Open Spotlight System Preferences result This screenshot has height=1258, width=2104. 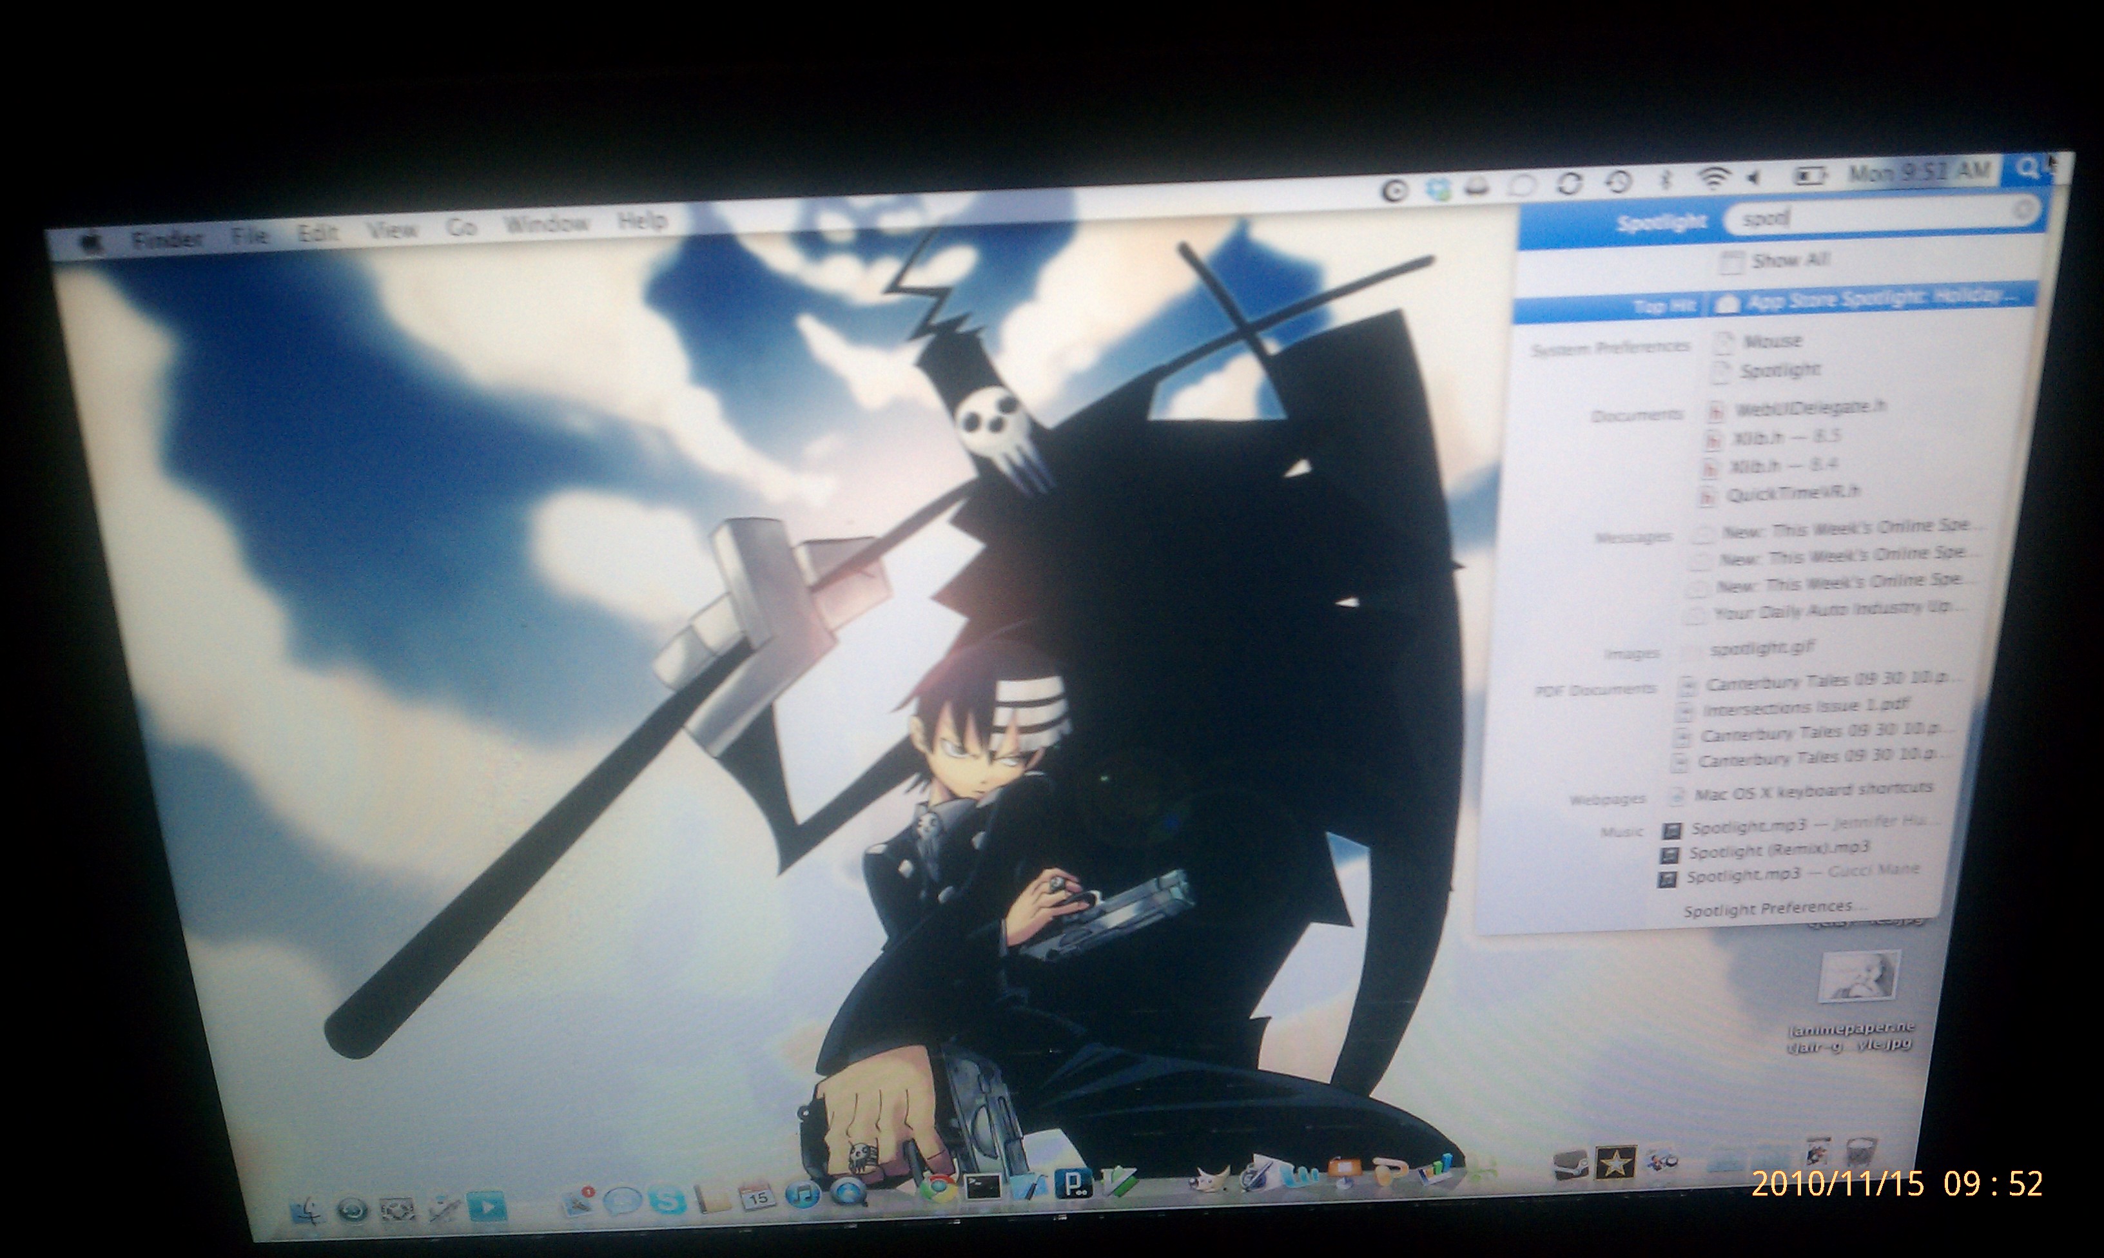[1768, 371]
